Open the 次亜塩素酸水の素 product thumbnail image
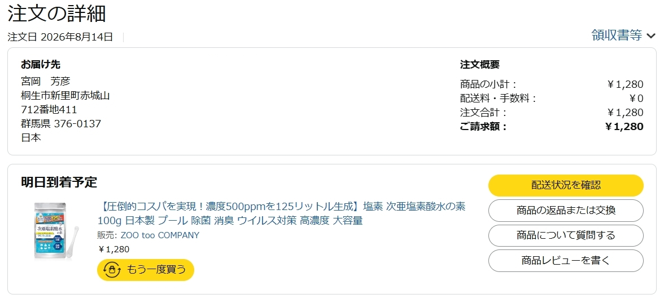Screen dimensions: 664x299 [55, 231]
